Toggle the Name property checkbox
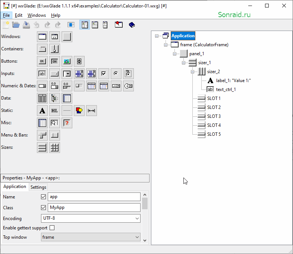 (x=43, y=197)
